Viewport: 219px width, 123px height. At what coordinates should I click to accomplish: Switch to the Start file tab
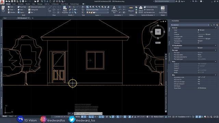[x=5, y=18]
